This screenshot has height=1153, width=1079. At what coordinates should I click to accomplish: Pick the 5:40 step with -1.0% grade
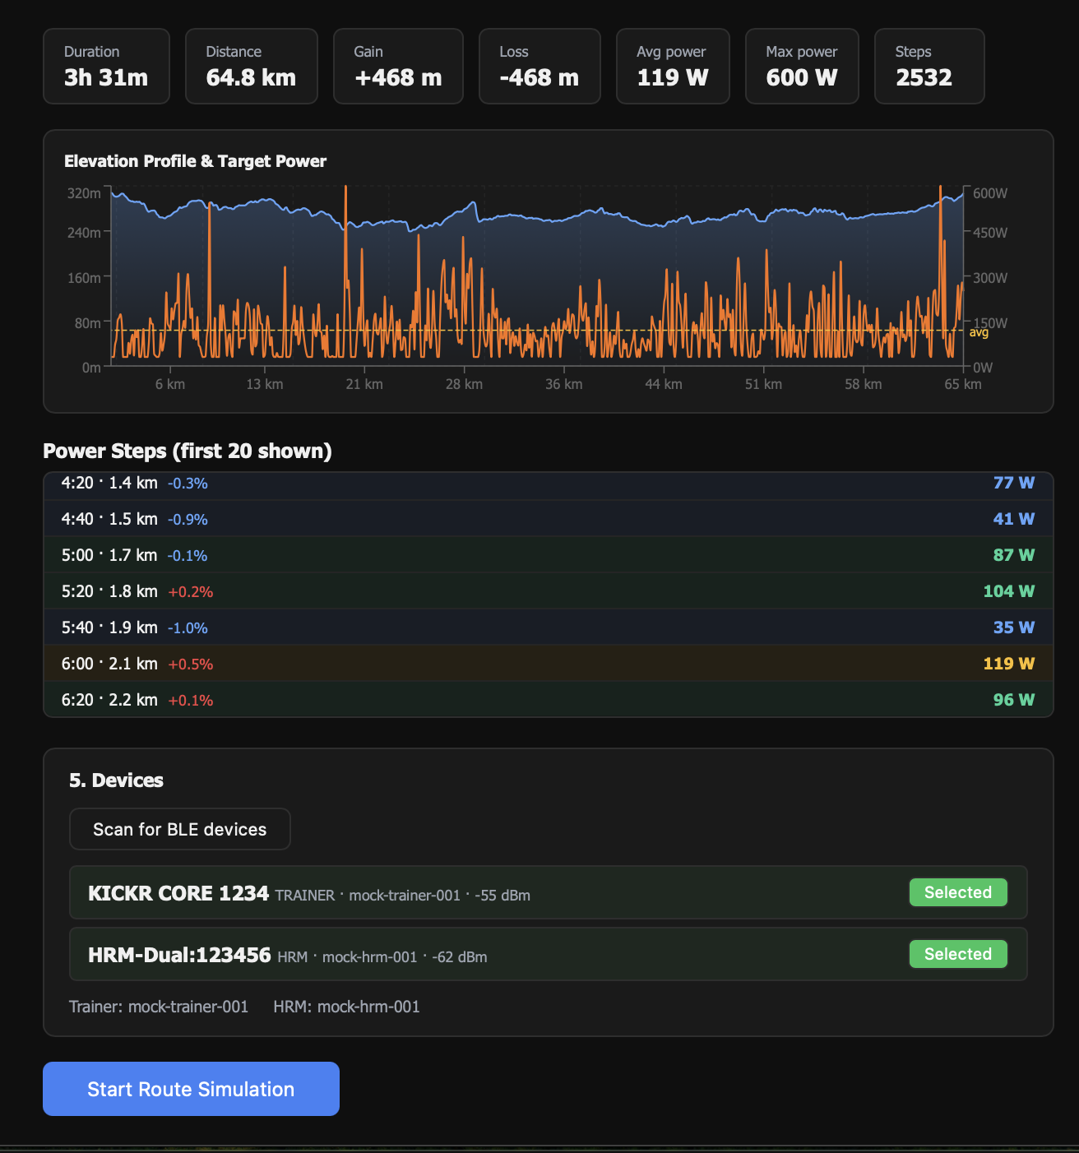(x=548, y=627)
